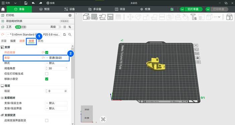
Task: Select the 速度 settings tab
Action: click(x=22, y=41)
